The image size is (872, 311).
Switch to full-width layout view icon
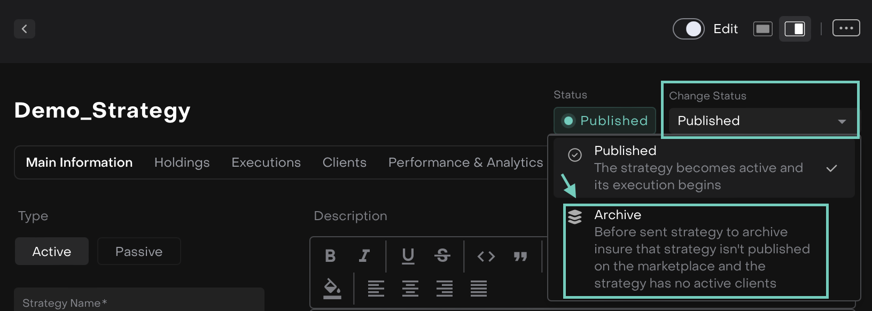tap(762, 29)
